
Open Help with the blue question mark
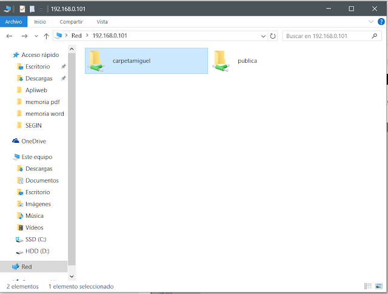[381, 22]
